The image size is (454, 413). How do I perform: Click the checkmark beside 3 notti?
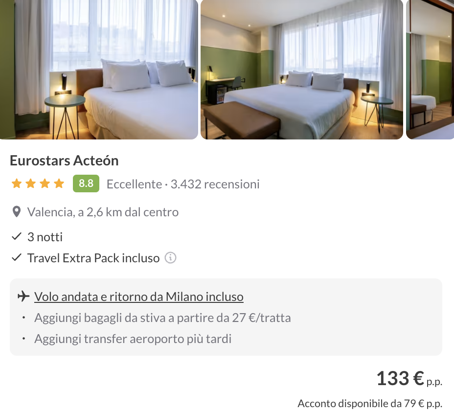(17, 236)
